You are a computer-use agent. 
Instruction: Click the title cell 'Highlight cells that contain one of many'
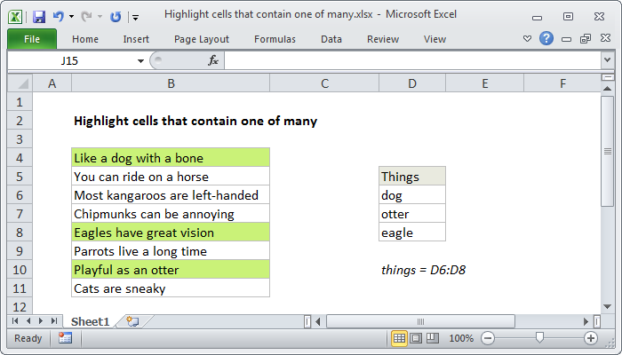(x=195, y=121)
